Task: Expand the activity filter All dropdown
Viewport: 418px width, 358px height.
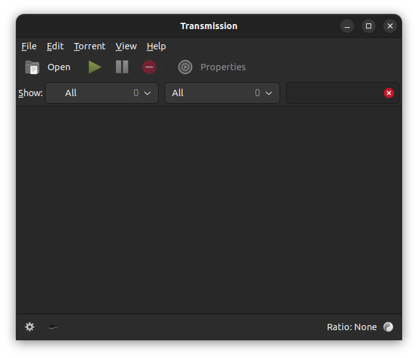Action: point(102,93)
